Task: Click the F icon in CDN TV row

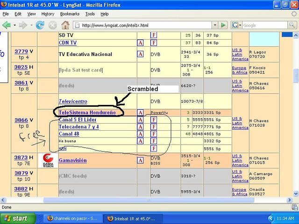Action: pyautogui.click(x=154, y=42)
